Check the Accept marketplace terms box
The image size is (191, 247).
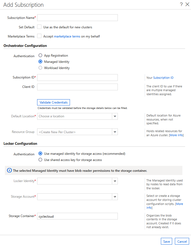coord(39,36)
